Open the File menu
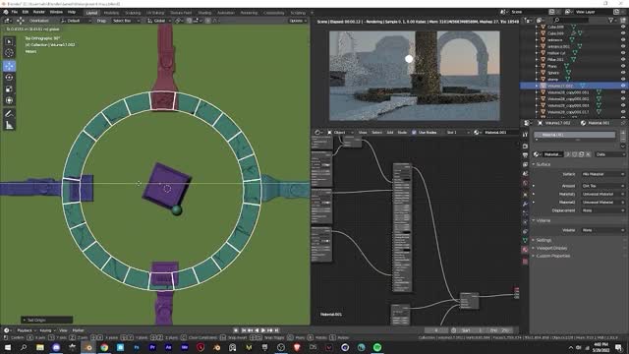 15,12
